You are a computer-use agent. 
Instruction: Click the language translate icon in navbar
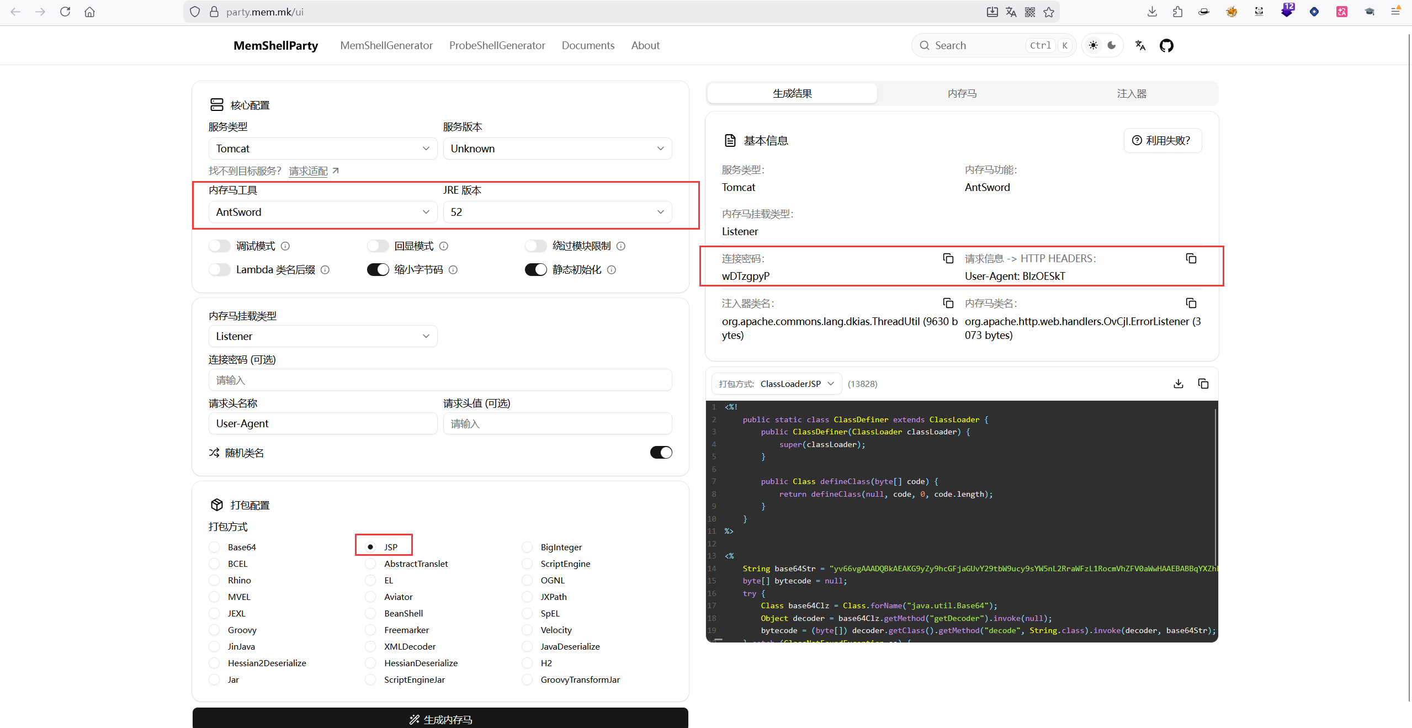click(x=1140, y=45)
